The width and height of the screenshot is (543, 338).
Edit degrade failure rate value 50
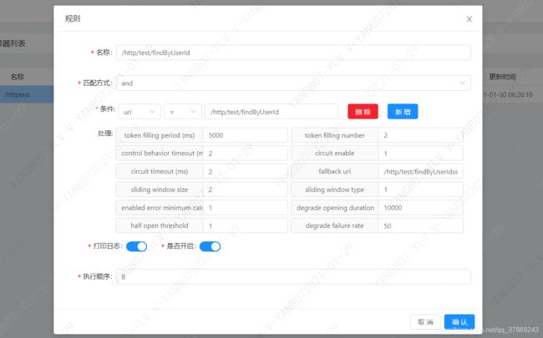click(x=420, y=225)
